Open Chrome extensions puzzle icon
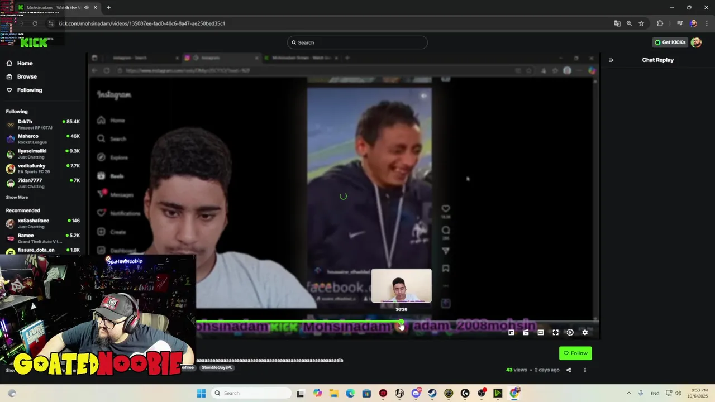Viewport: 715px width, 402px height. [x=660, y=23]
